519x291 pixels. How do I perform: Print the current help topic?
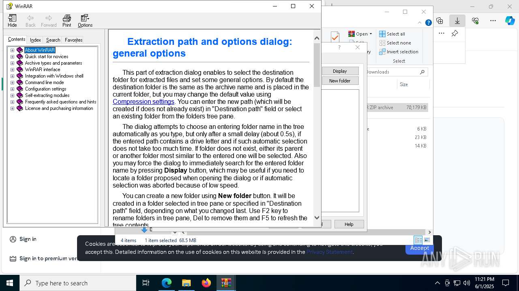67,21
